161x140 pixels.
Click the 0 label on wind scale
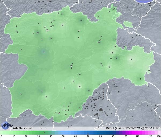1,137
